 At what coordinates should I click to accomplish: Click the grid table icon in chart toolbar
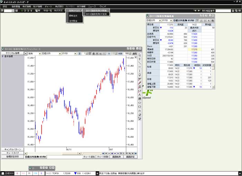coord(140,99)
